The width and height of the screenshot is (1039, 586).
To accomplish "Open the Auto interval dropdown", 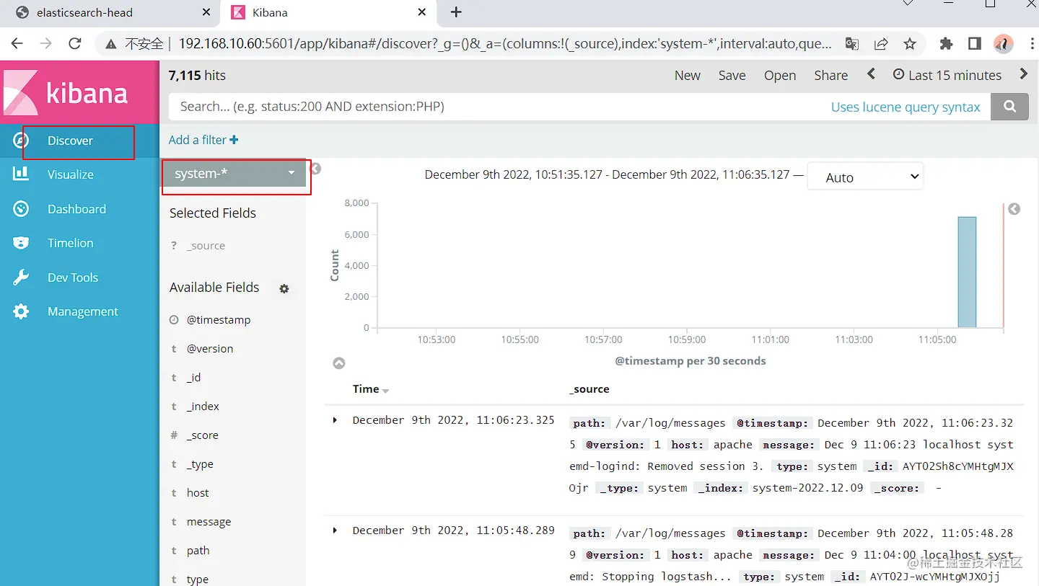I will (x=865, y=177).
